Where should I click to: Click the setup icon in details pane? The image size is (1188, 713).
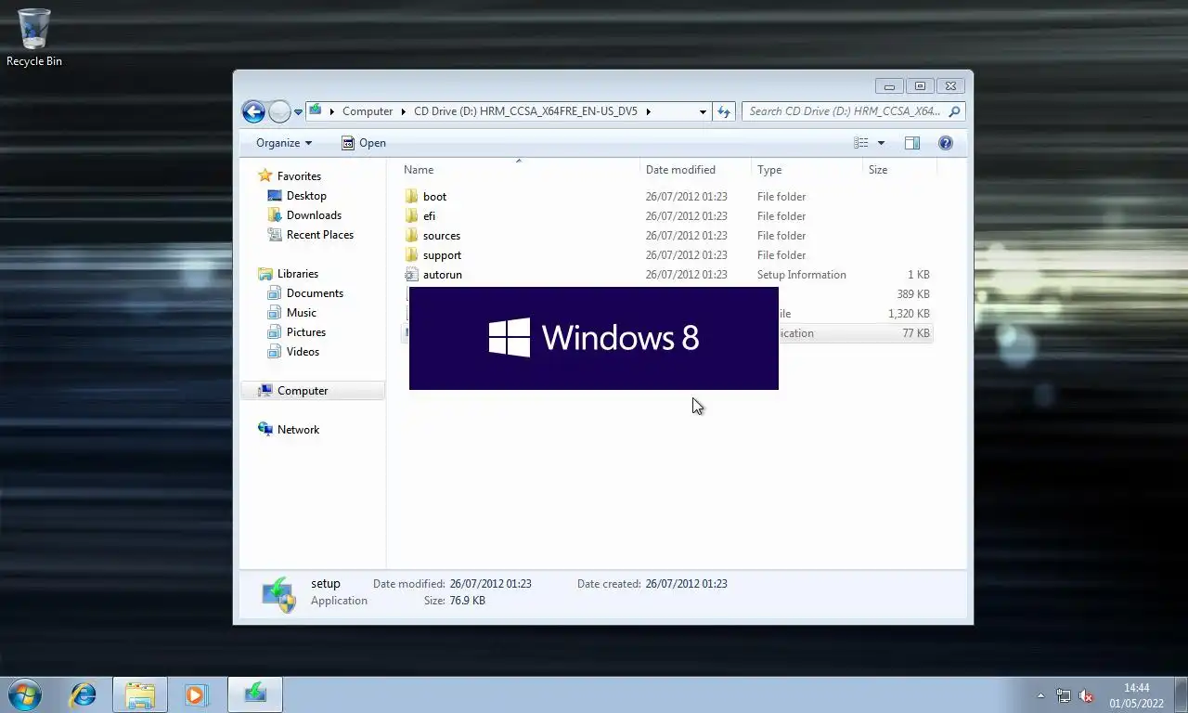[278, 594]
